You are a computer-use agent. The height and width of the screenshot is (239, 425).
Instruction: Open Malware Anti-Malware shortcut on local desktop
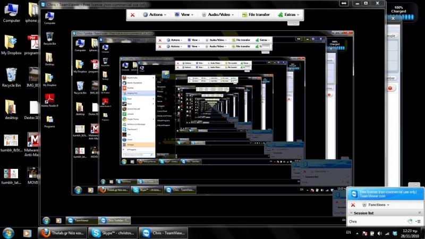pyautogui.click(x=32, y=144)
